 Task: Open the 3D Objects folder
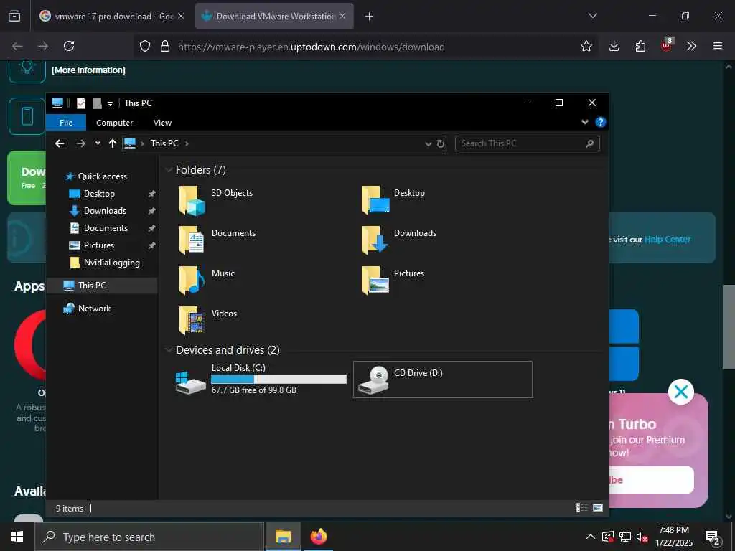pos(215,200)
